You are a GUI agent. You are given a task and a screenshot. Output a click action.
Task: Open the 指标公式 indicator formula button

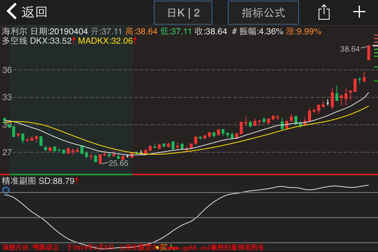click(263, 13)
